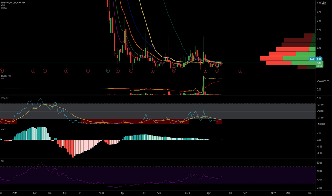
Task: Open the green split marker labeled S
Action: point(108,71)
